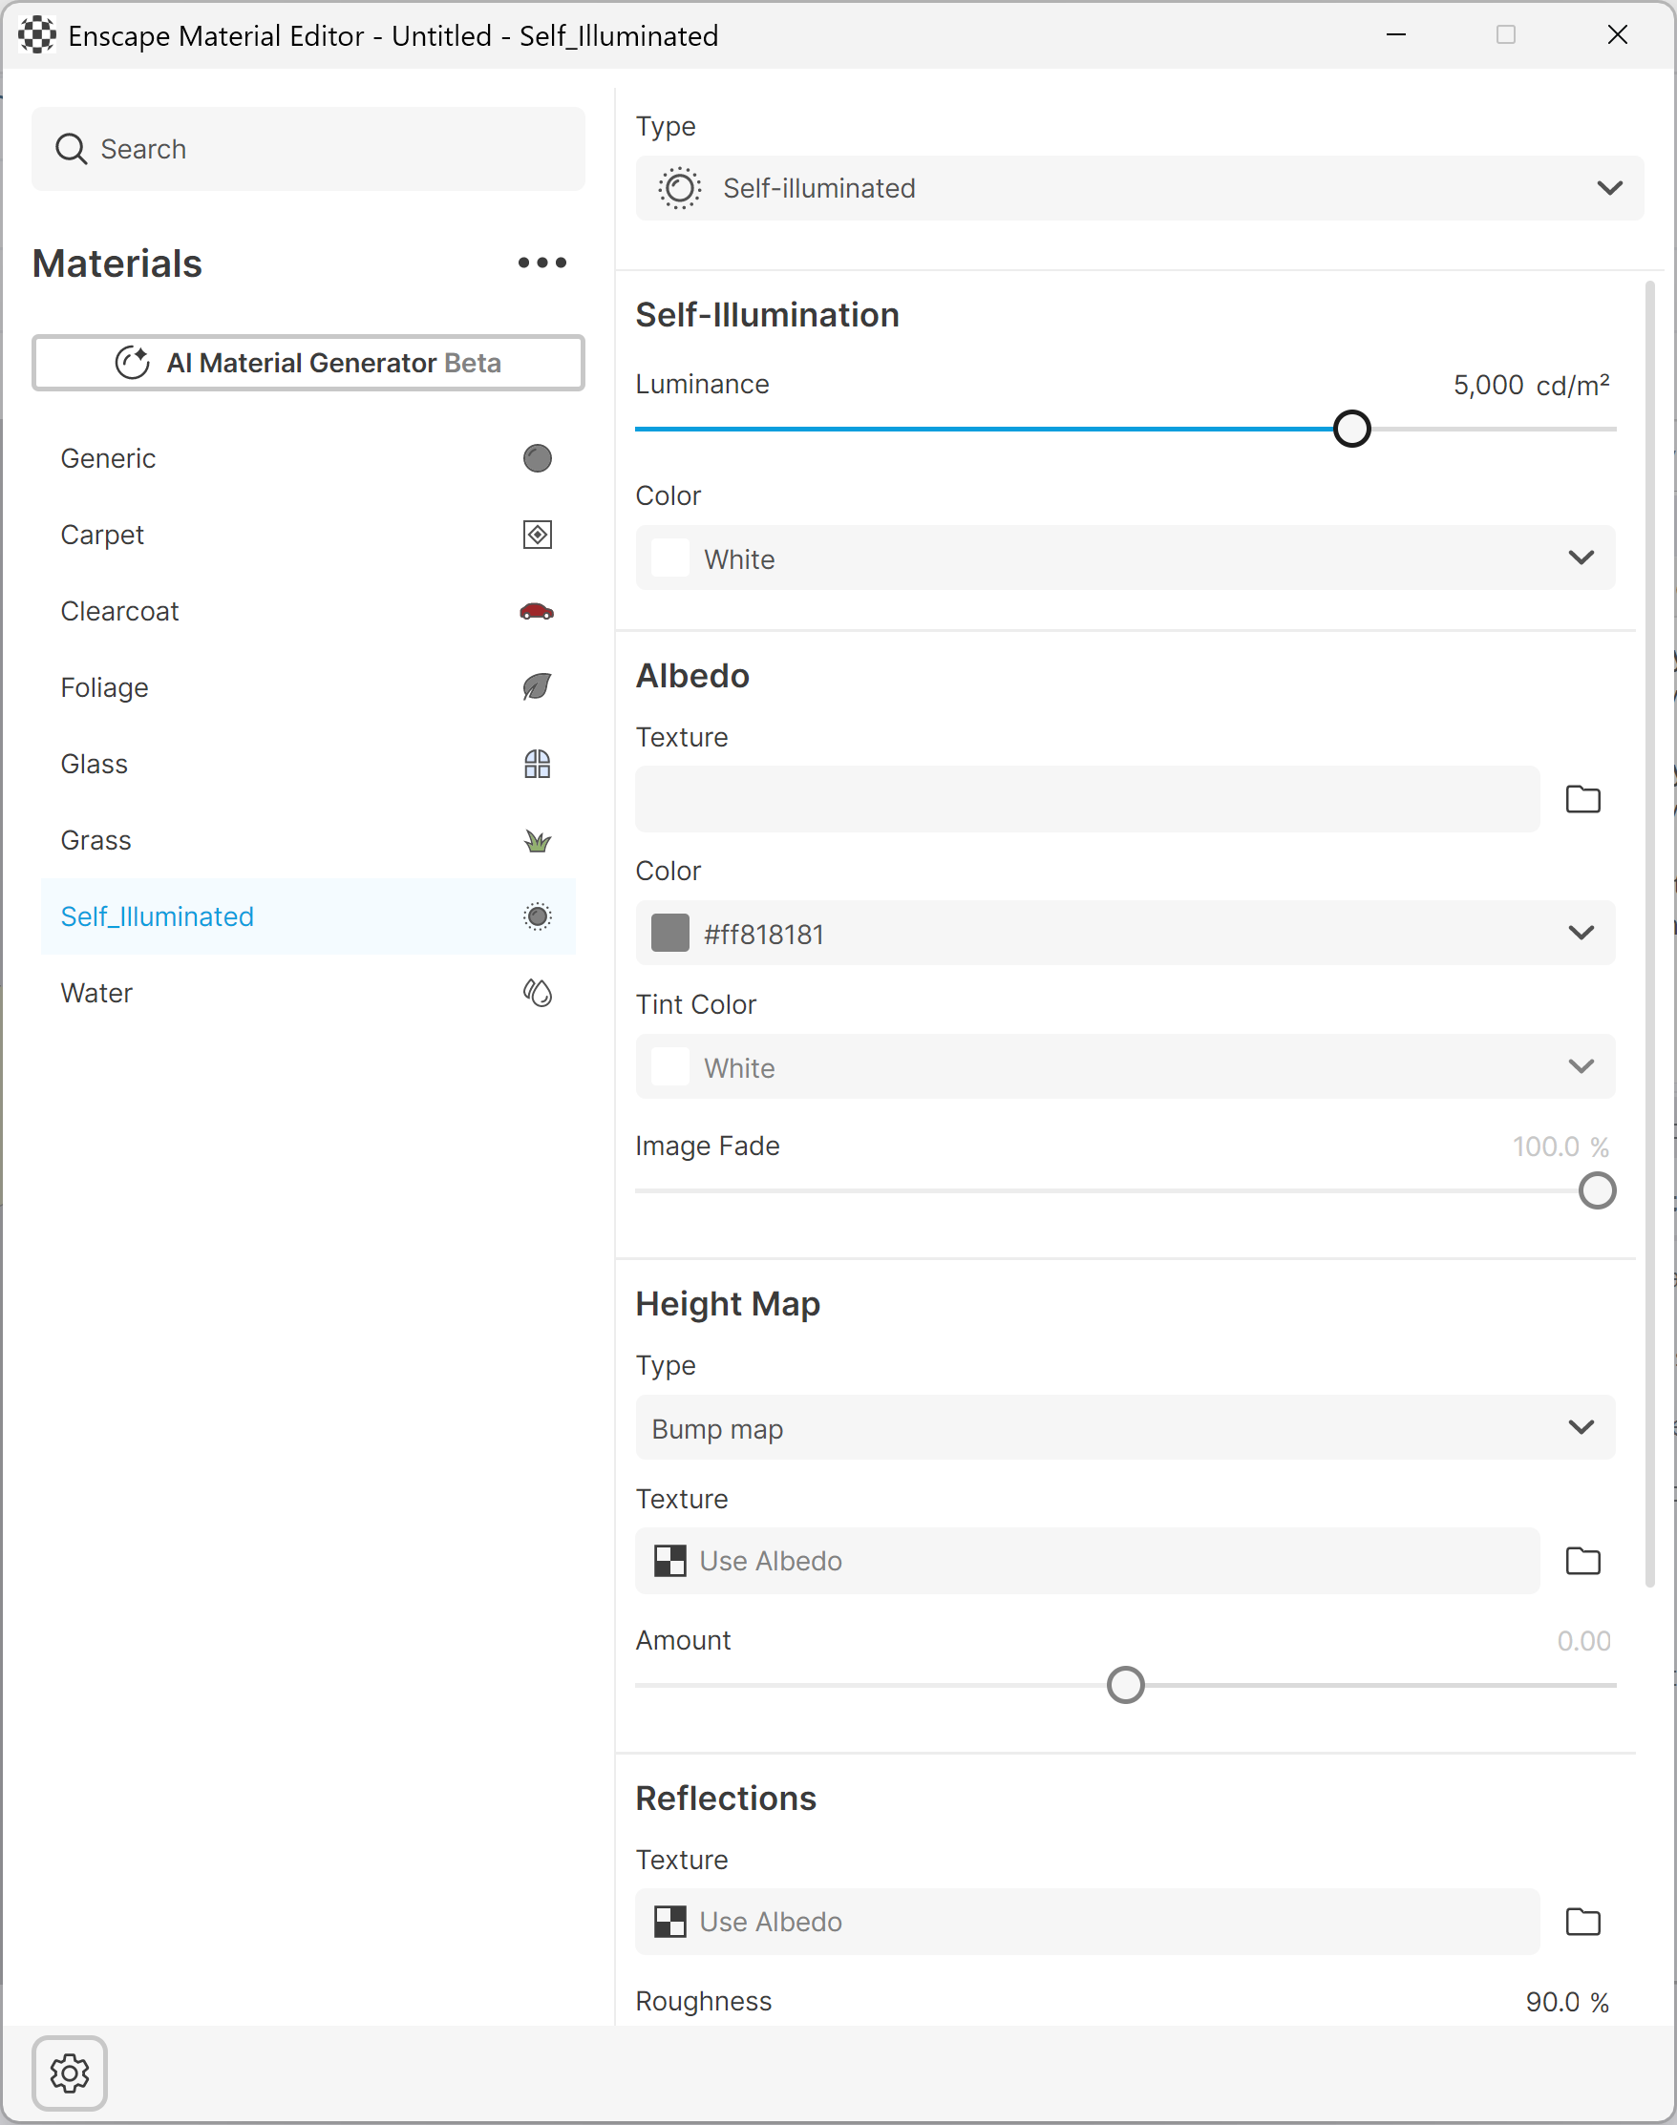Click the Height Map section heading
This screenshot has height=2125, width=1677.
tap(728, 1304)
